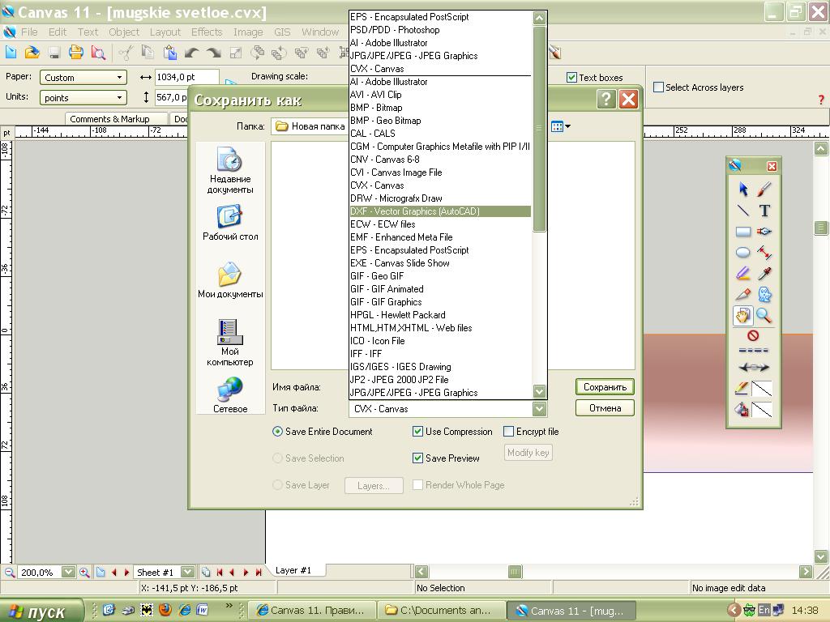Click the пуск Start button
The width and height of the screenshot is (830, 622).
pos(41,611)
